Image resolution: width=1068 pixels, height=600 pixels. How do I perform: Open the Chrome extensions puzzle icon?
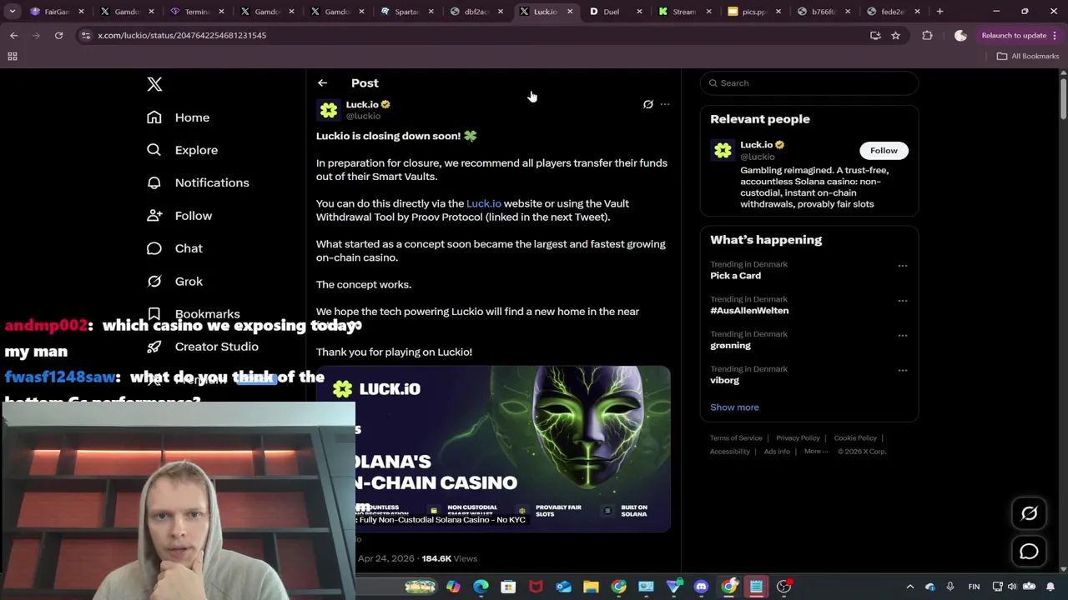[927, 36]
